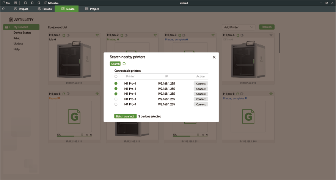Deselect the second listed M1 Pro-1 printer
The image size is (336, 180).
coord(116,89)
